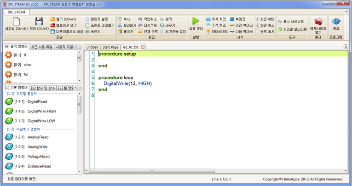
Task: Toggle 읽기전용 설정 read-only mode
Action: 162,32
